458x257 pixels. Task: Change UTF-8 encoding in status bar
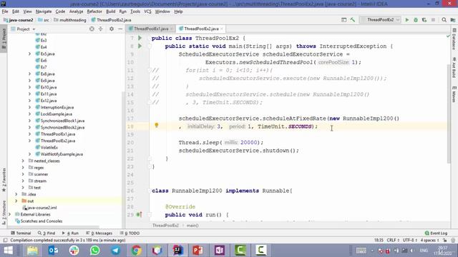[410, 240]
